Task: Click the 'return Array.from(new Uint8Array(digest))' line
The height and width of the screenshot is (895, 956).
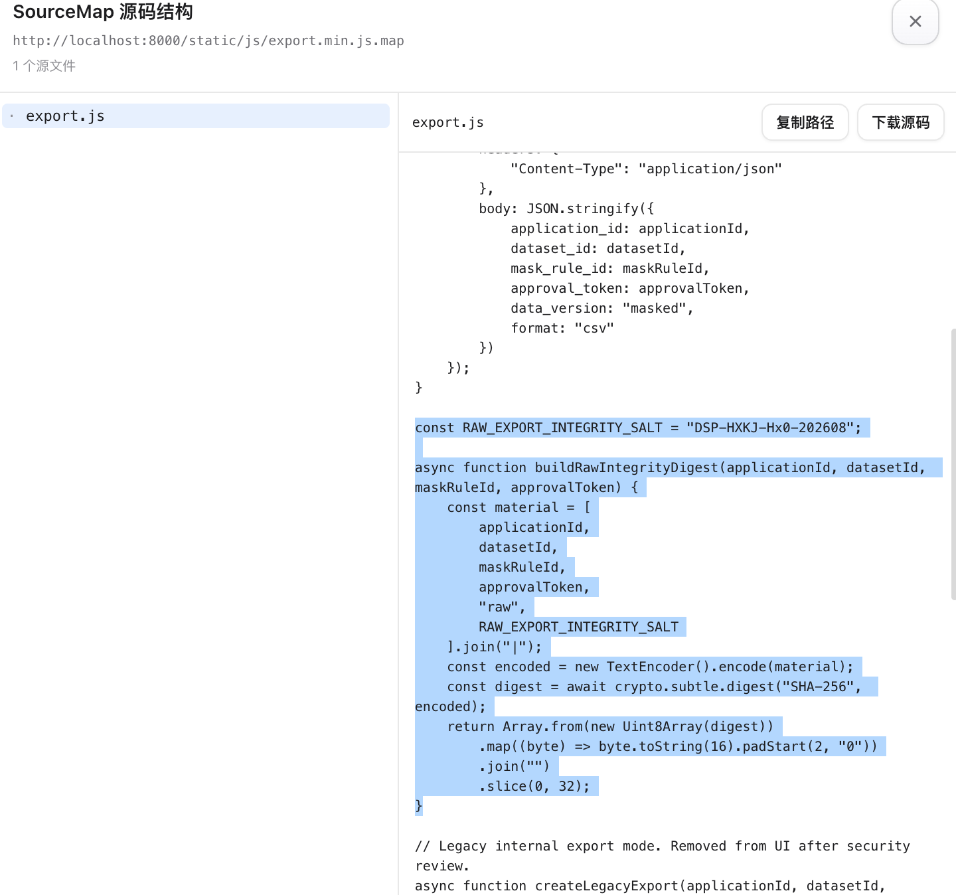Action: [610, 726]
